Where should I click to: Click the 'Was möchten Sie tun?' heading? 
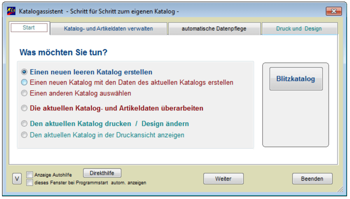[x=64, y=53]
